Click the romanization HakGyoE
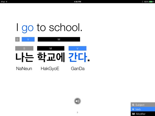The width and height of the screenshot is (155, 116). pyautogui.click(x=50, y=69)
